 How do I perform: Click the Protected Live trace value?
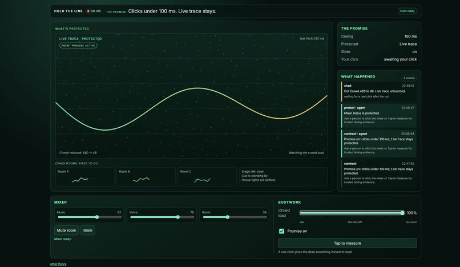tap(408, 44)
